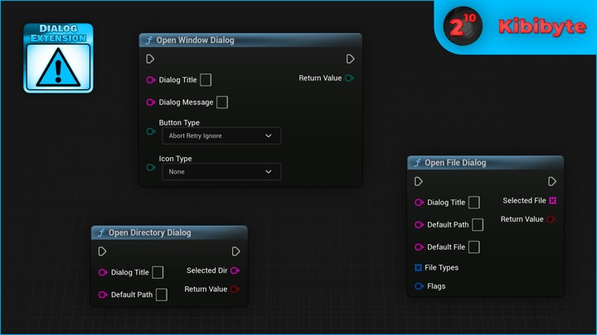The width and height of the screenshot is (597, 335).
Task: Open the Button Type Abort Retry Ignore dropdown
Action: click(x=221, y=136)
